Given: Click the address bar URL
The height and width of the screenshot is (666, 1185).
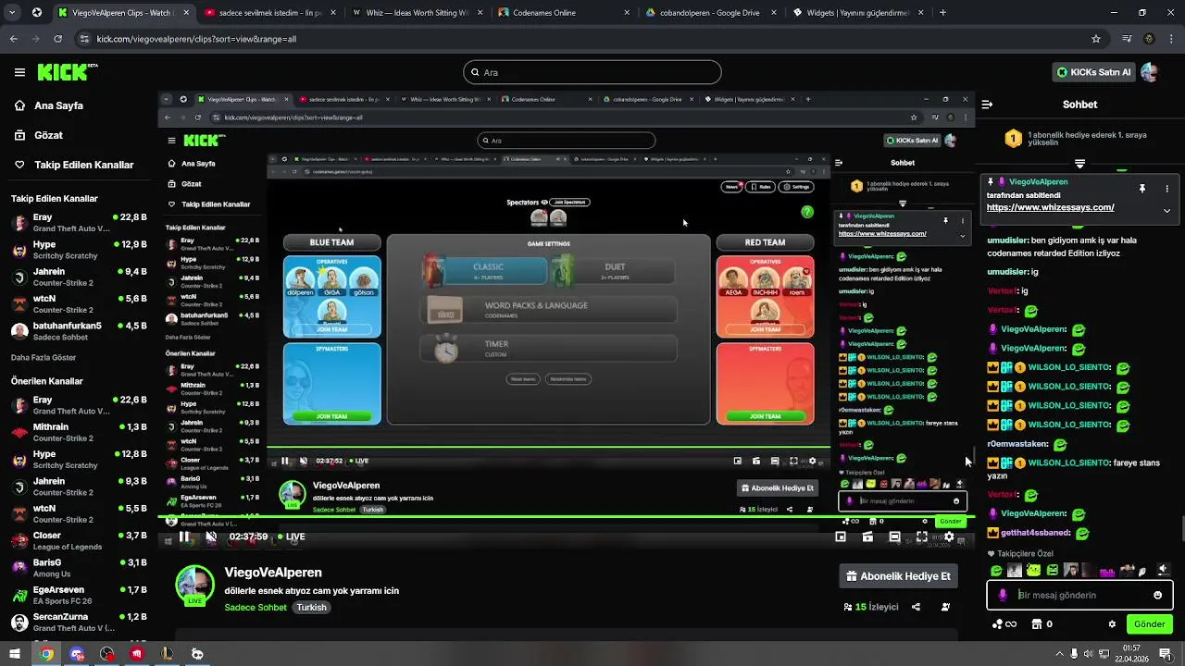Looking at the screenshot, I should pos(196,39).
